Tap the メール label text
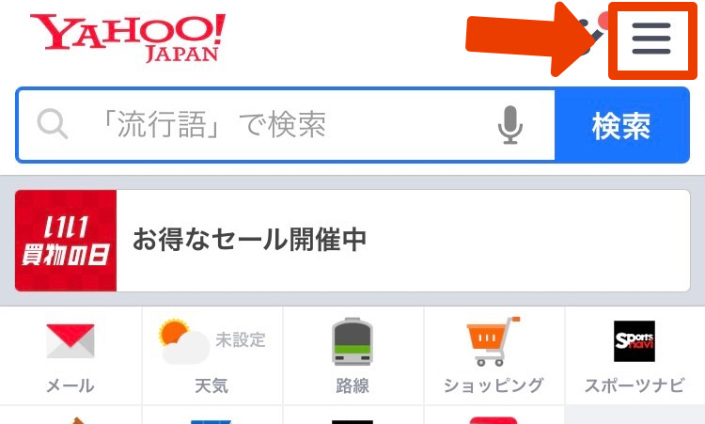The width and height of the screenshot is (705, 424). 70,385
